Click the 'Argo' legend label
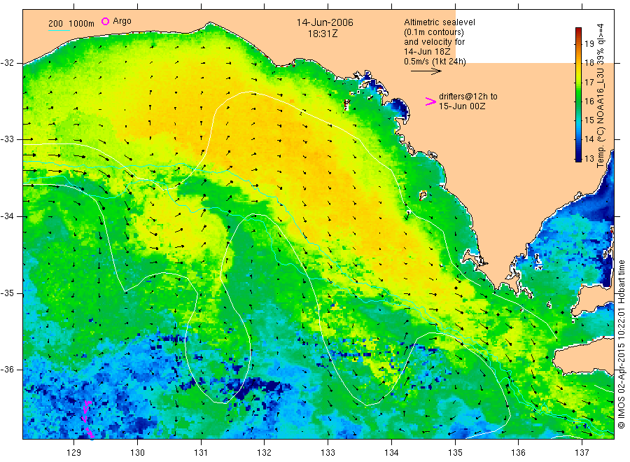630x462 pixels. (x=122, y=21)
